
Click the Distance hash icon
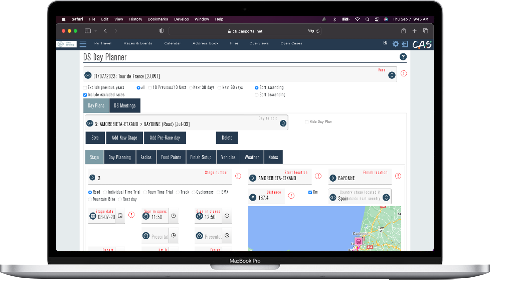[253, 198]
